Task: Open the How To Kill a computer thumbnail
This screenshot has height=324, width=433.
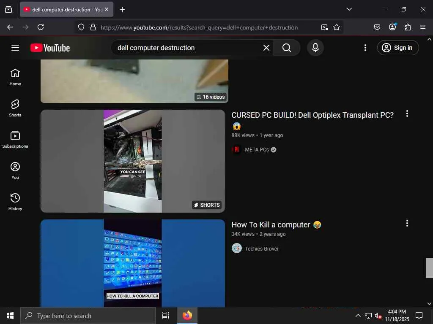Action: click(x=133, y=263)
